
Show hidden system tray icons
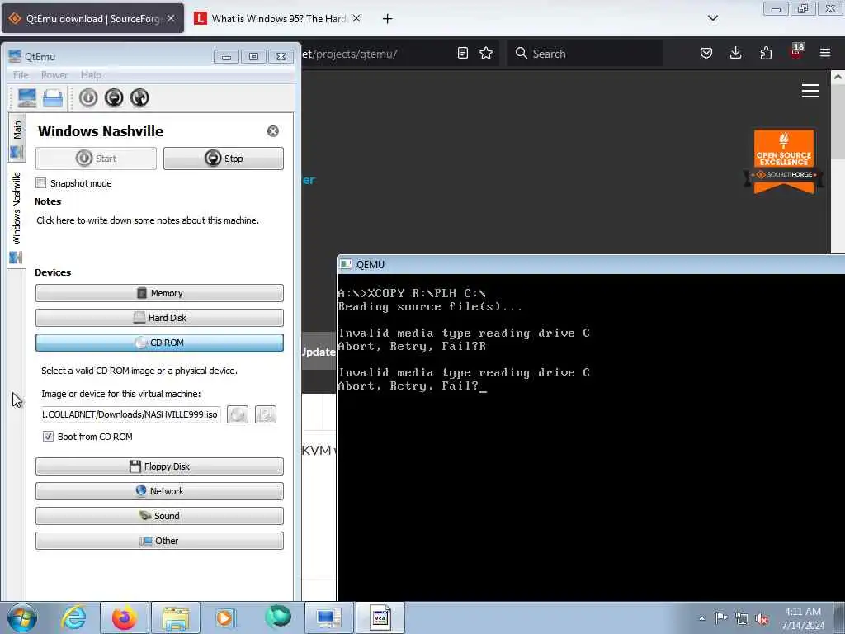[701, 618]
